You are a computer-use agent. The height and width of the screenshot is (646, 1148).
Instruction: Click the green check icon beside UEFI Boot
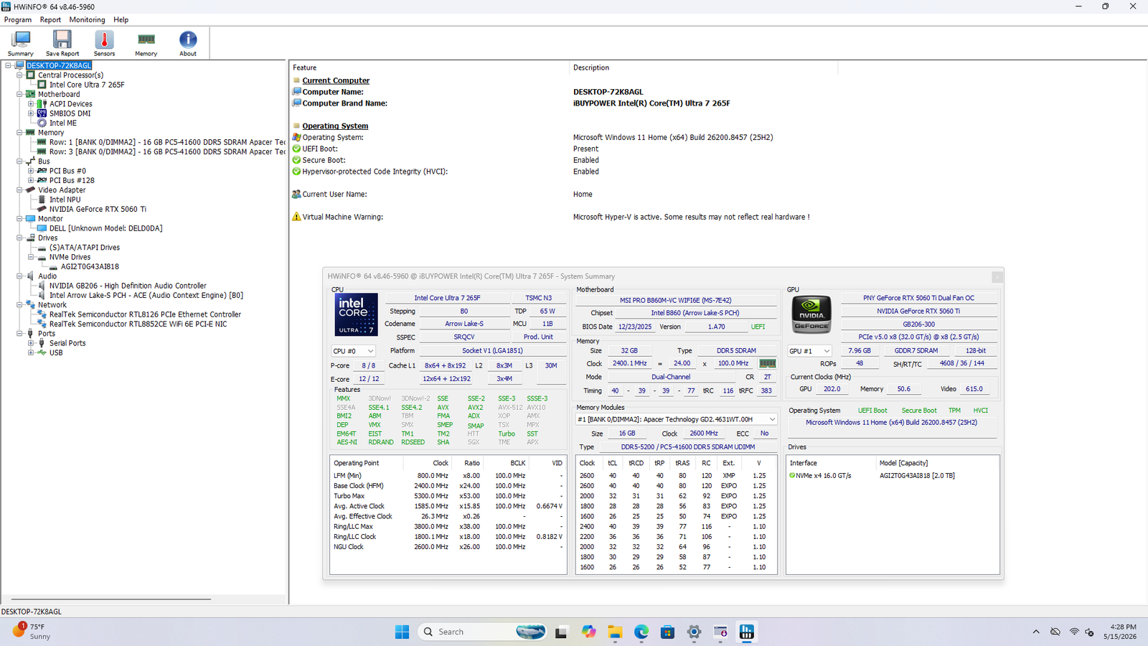tap(296, 149)
